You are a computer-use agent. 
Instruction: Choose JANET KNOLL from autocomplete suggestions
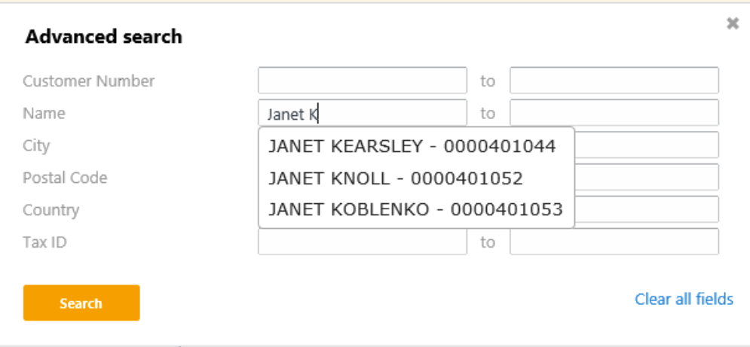coord(395,178)
